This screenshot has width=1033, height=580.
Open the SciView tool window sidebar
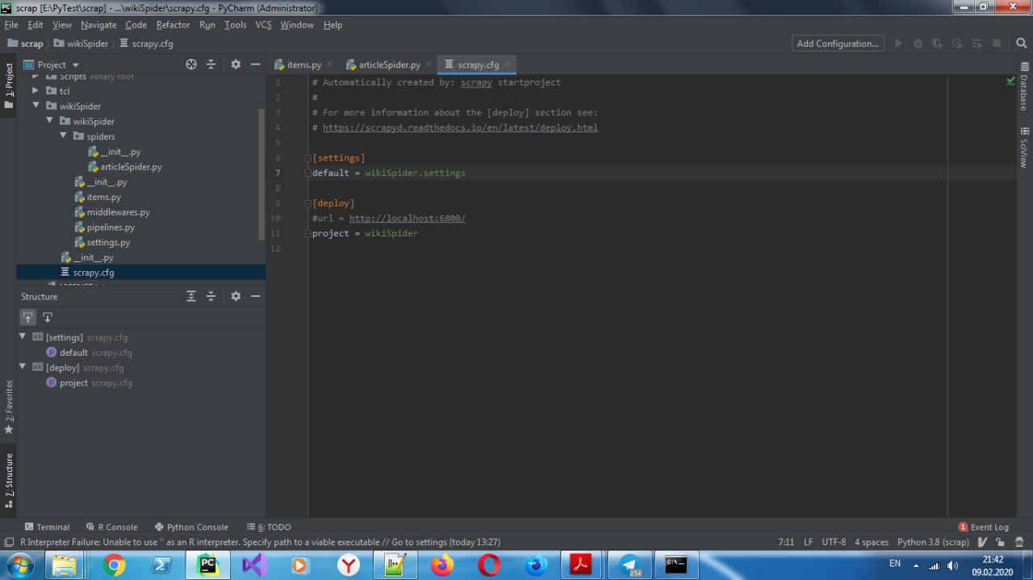(x=1024, y=147)
